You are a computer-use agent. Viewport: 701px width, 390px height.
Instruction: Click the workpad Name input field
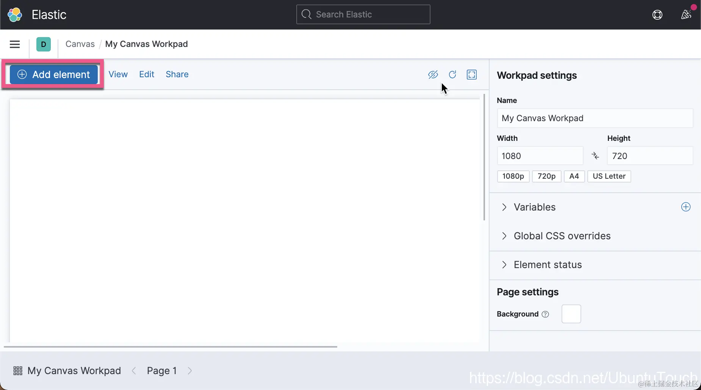(595, 118)
